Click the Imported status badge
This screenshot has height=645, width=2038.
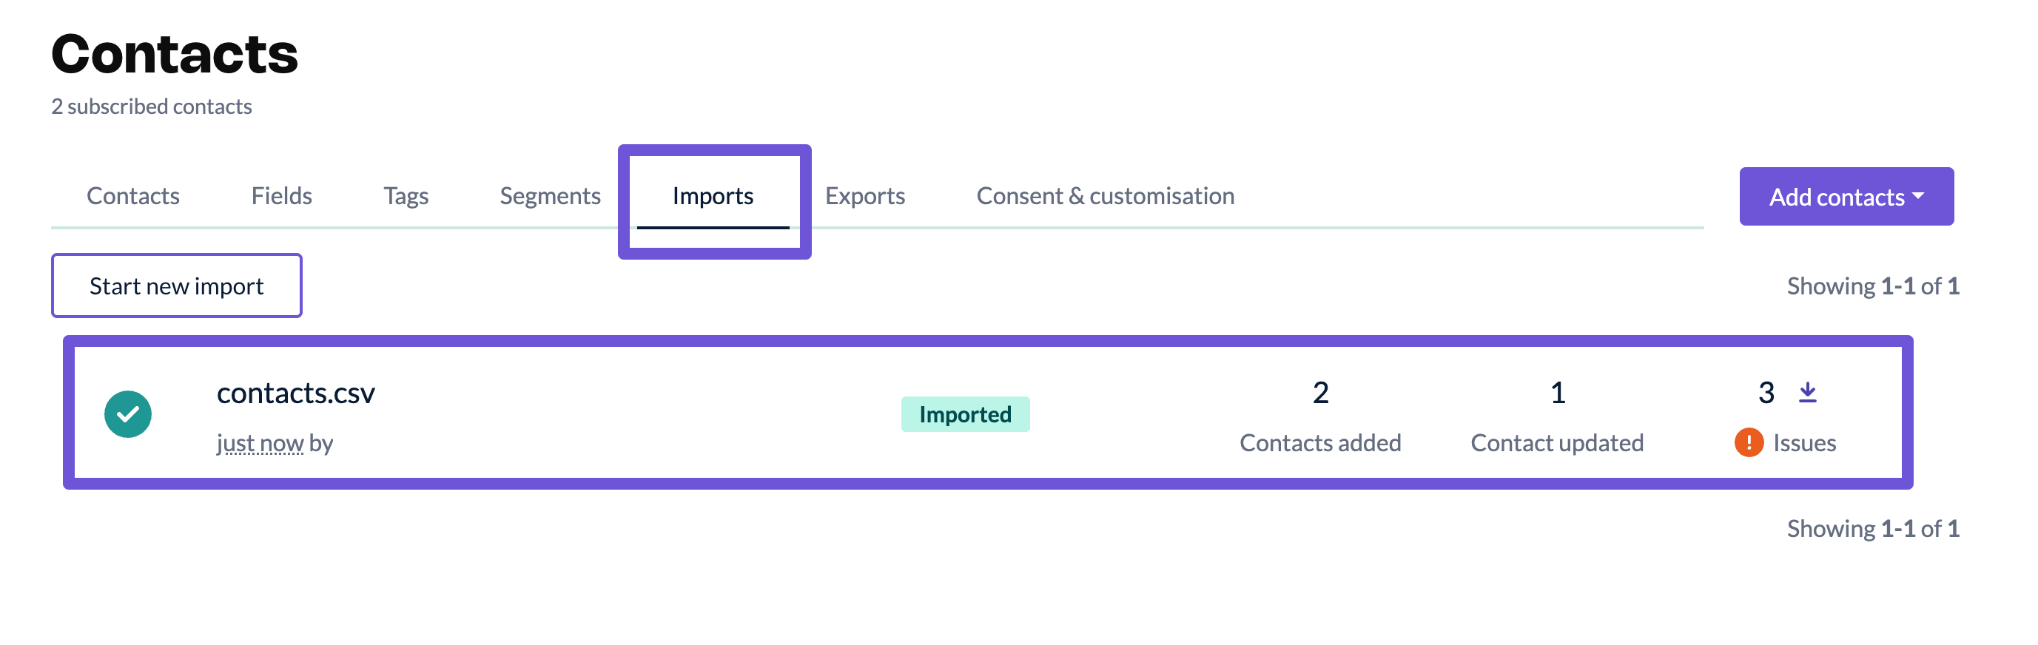[x=965, y=414]
